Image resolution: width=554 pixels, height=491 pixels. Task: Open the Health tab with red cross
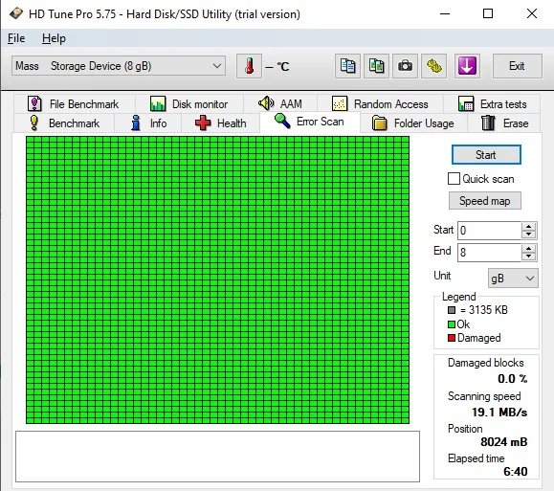pyautogui.click(x=220, y=123)
